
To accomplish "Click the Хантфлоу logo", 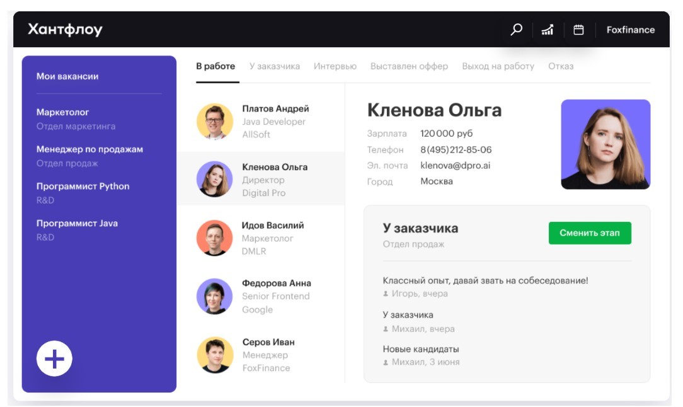I will 65,30.
